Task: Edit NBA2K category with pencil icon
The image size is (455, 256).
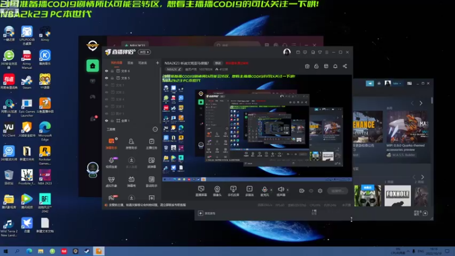Action: 180,69
